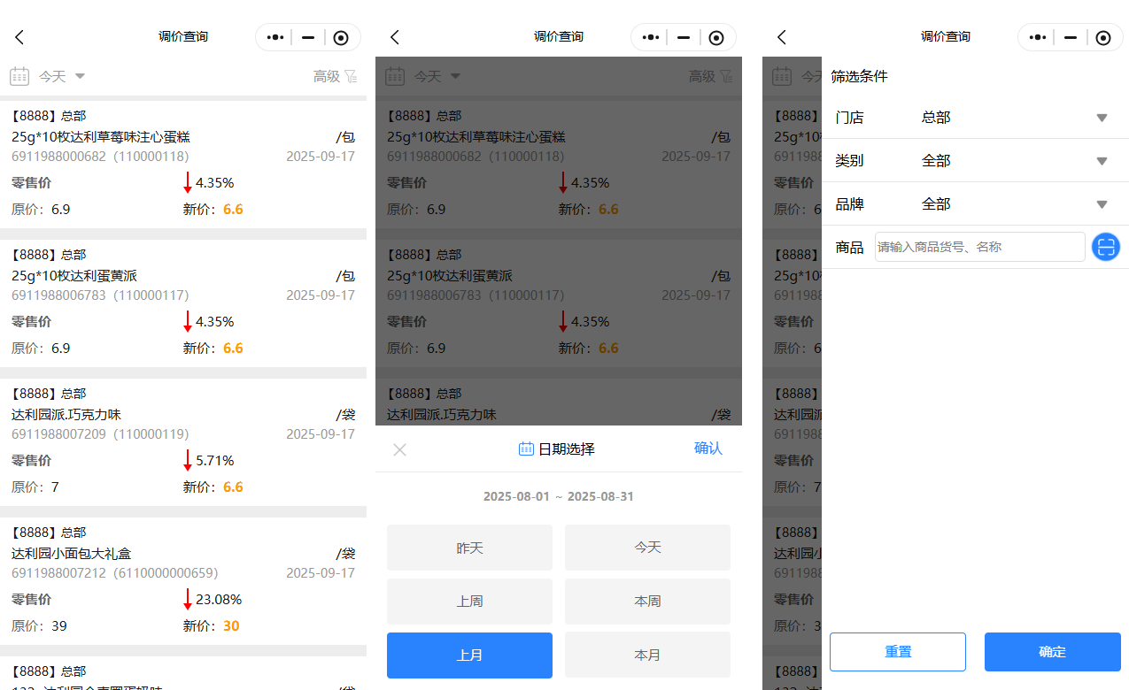Open 今天 date dropdown in left screen
Screen dimensions: 1129x690
pos(61,77)
